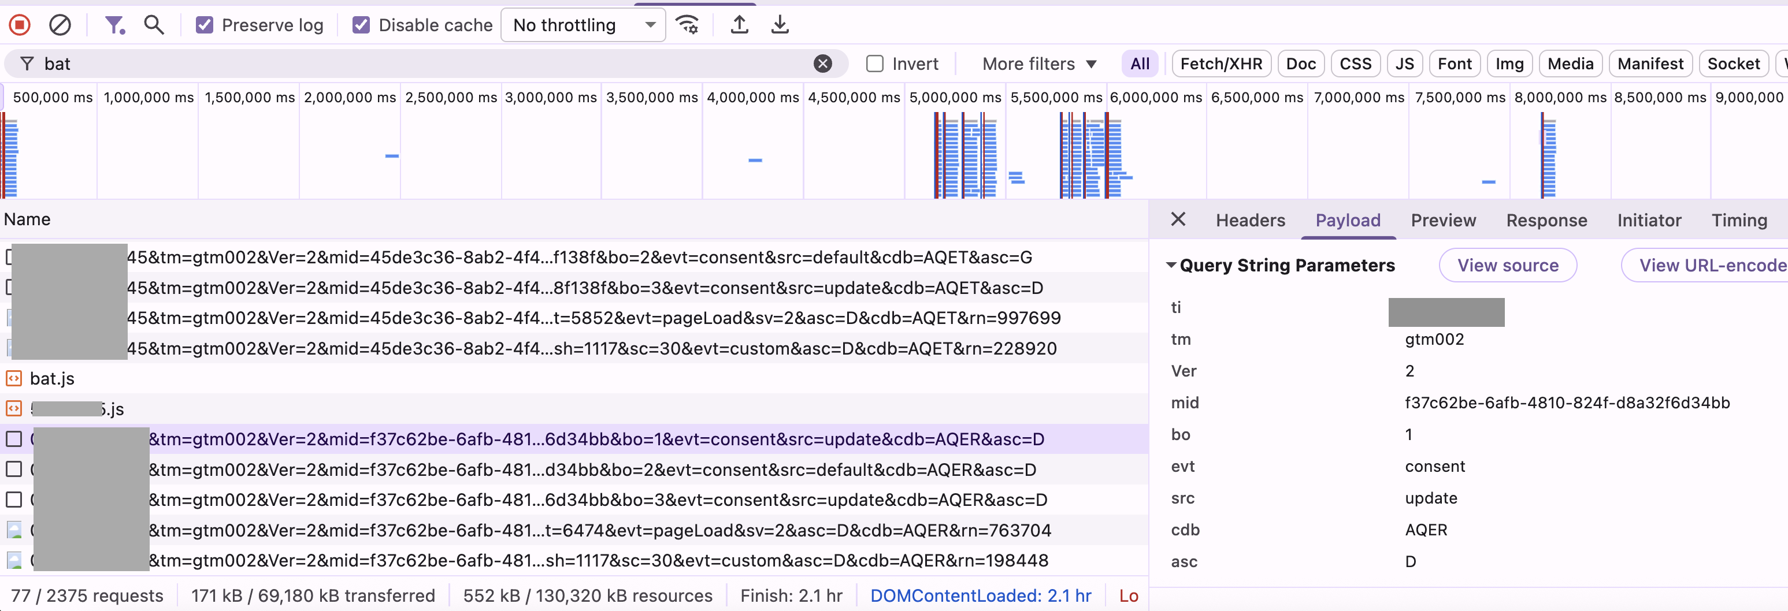Disable the Disable cache option
The width and height of the screenshot is (1788, 611).
click(361, 25)
